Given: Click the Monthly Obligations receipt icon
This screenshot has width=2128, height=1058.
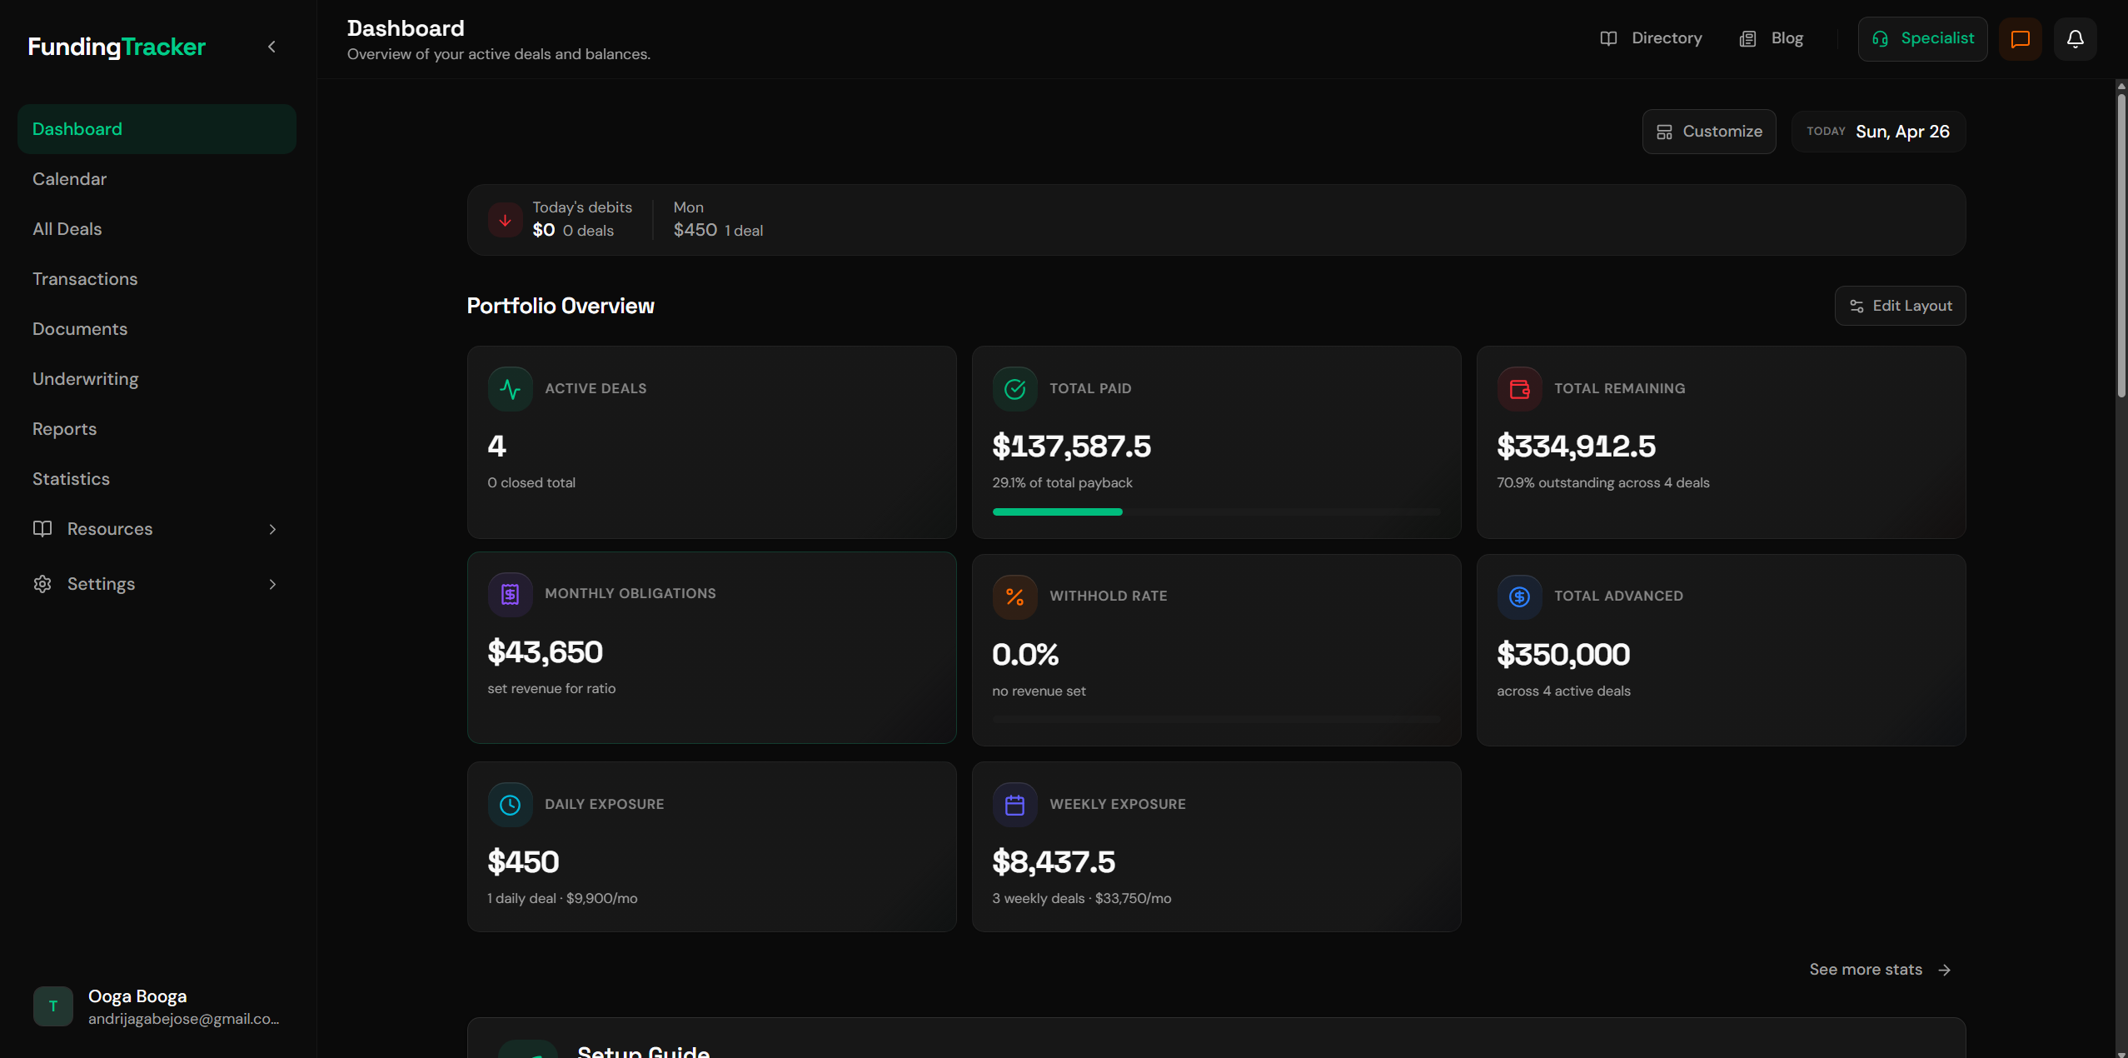Looking at the screenshot, I should point(510,594).
